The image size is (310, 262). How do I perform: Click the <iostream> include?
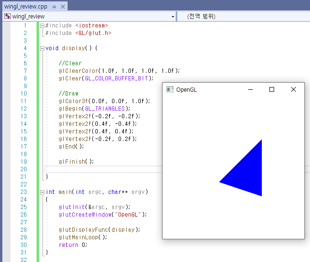point(92,26)
